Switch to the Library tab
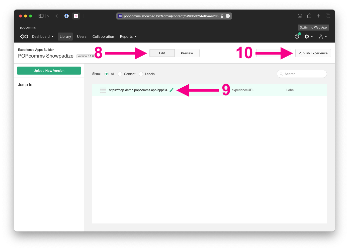Screen dimensions: 349x250 click(x=65, y=37)
